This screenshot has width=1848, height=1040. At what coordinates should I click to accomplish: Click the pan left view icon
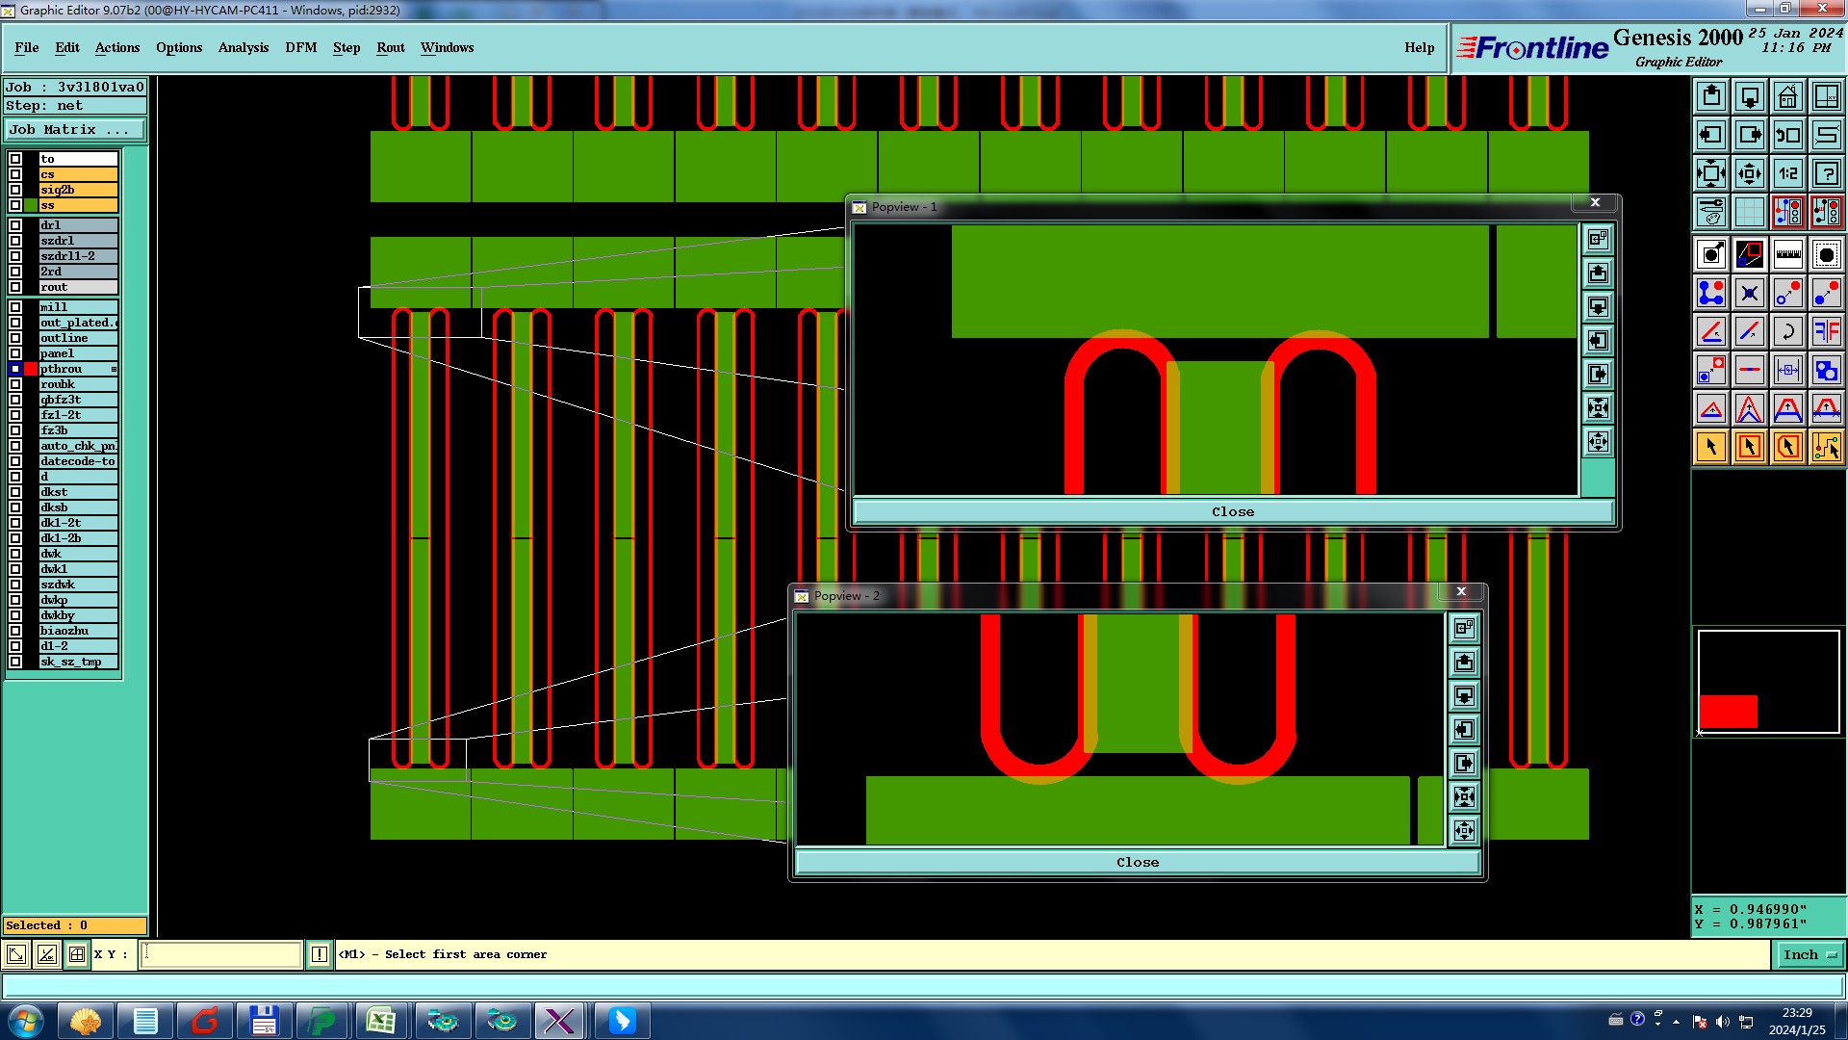1711,135
